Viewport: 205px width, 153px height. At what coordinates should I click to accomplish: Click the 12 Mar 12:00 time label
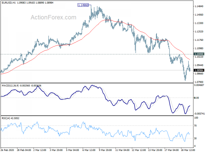pos(139,150)
